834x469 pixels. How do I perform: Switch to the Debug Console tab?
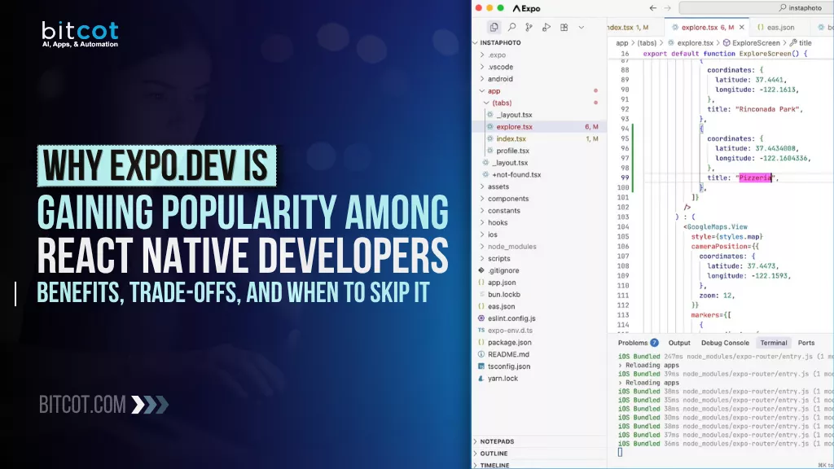[x=726, y=343]
